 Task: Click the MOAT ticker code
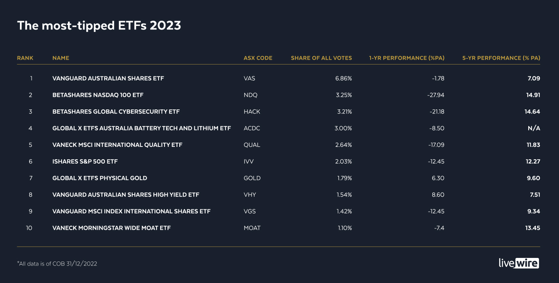click(252, 228)
